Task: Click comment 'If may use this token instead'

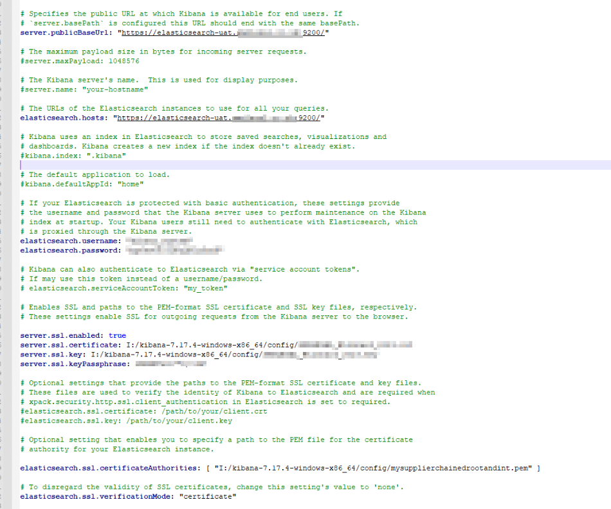Action: click(x=141, y=279)
